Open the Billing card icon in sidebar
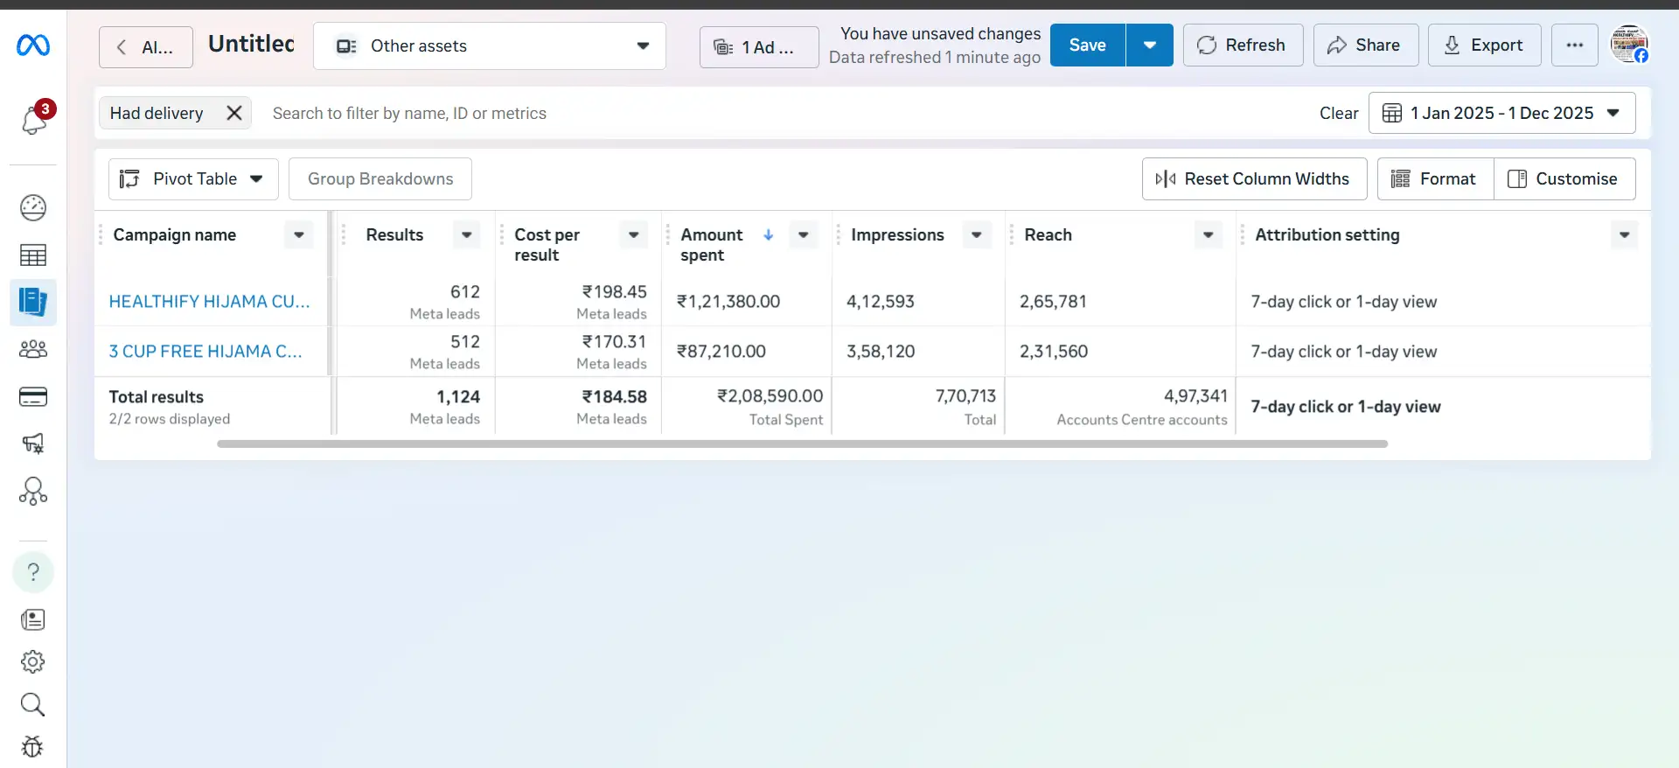Screen dimensions: 1679x768 (33, 397)
